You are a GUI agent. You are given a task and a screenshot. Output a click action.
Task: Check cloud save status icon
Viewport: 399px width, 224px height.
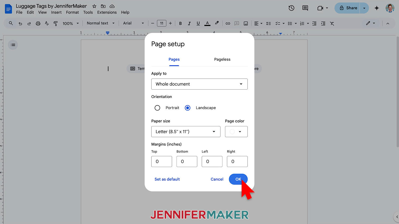[112, 6]
